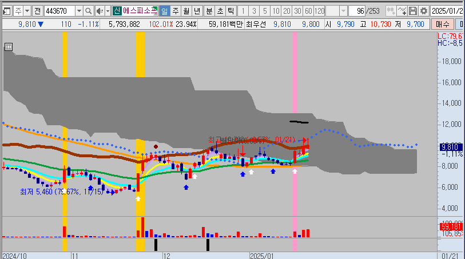
Task: Click the volume value 5,793,882
Action: (x=124, y=25)
